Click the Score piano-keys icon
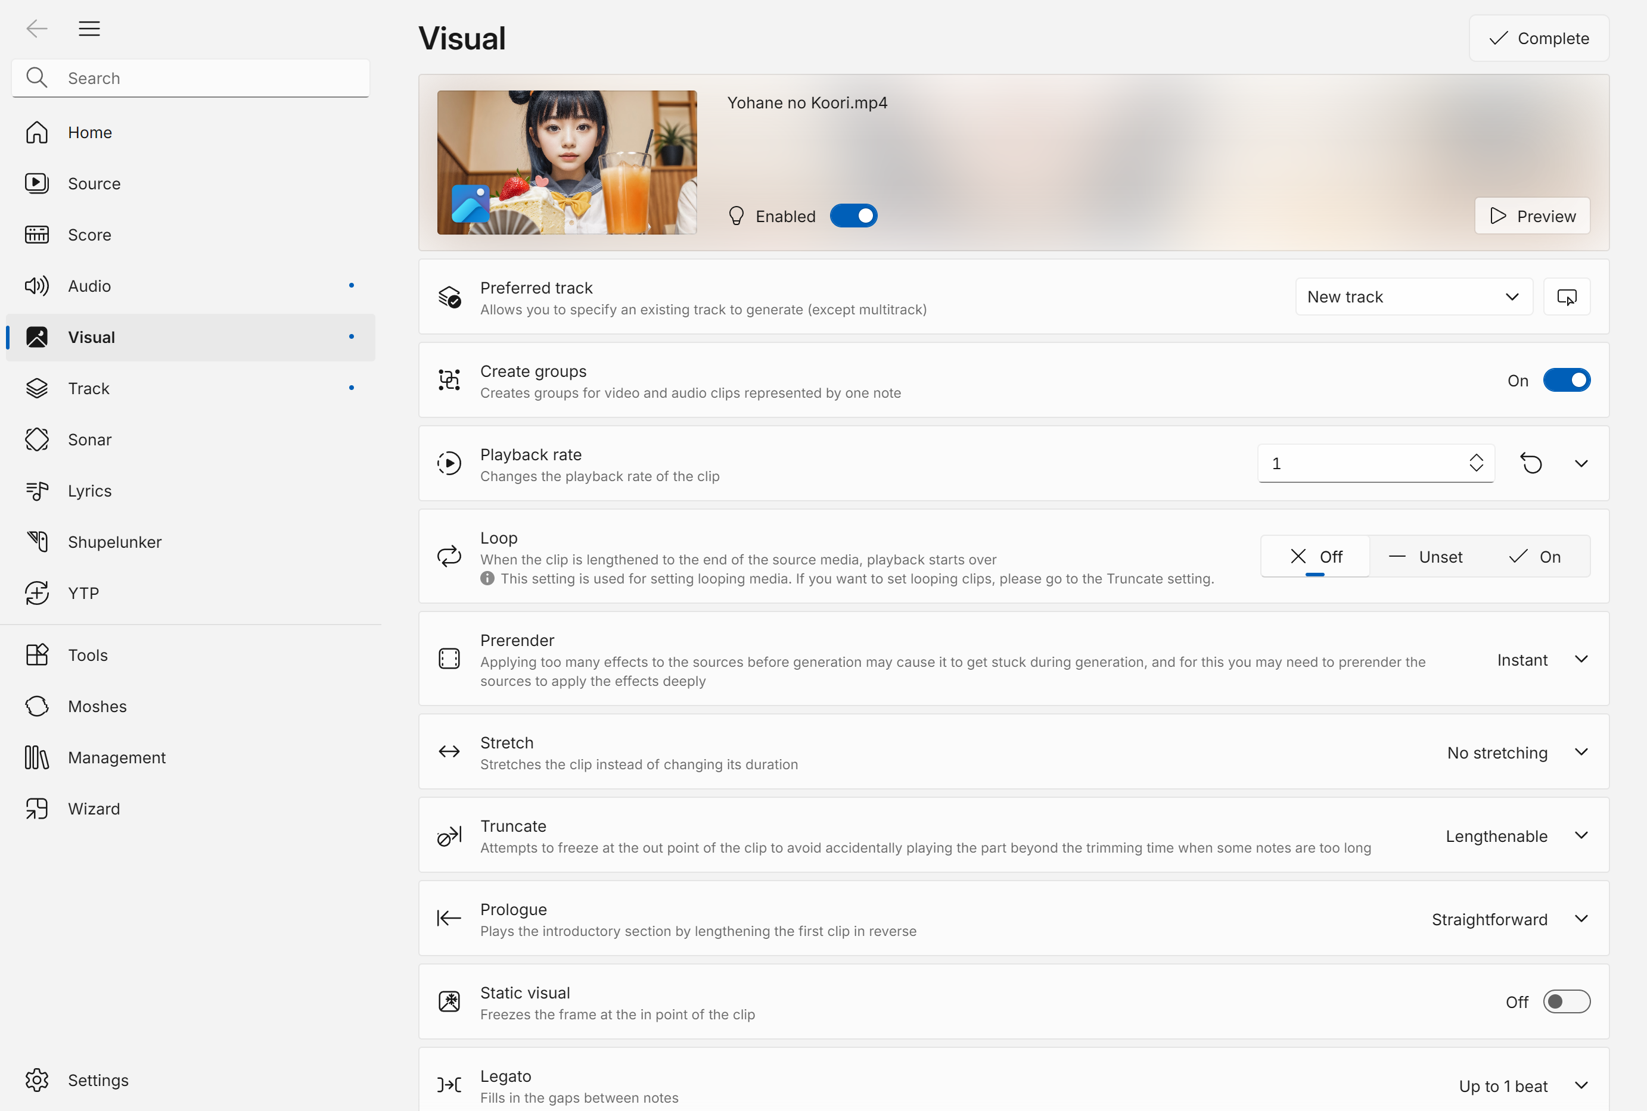1647x1111 pixels. click(37, 235)
